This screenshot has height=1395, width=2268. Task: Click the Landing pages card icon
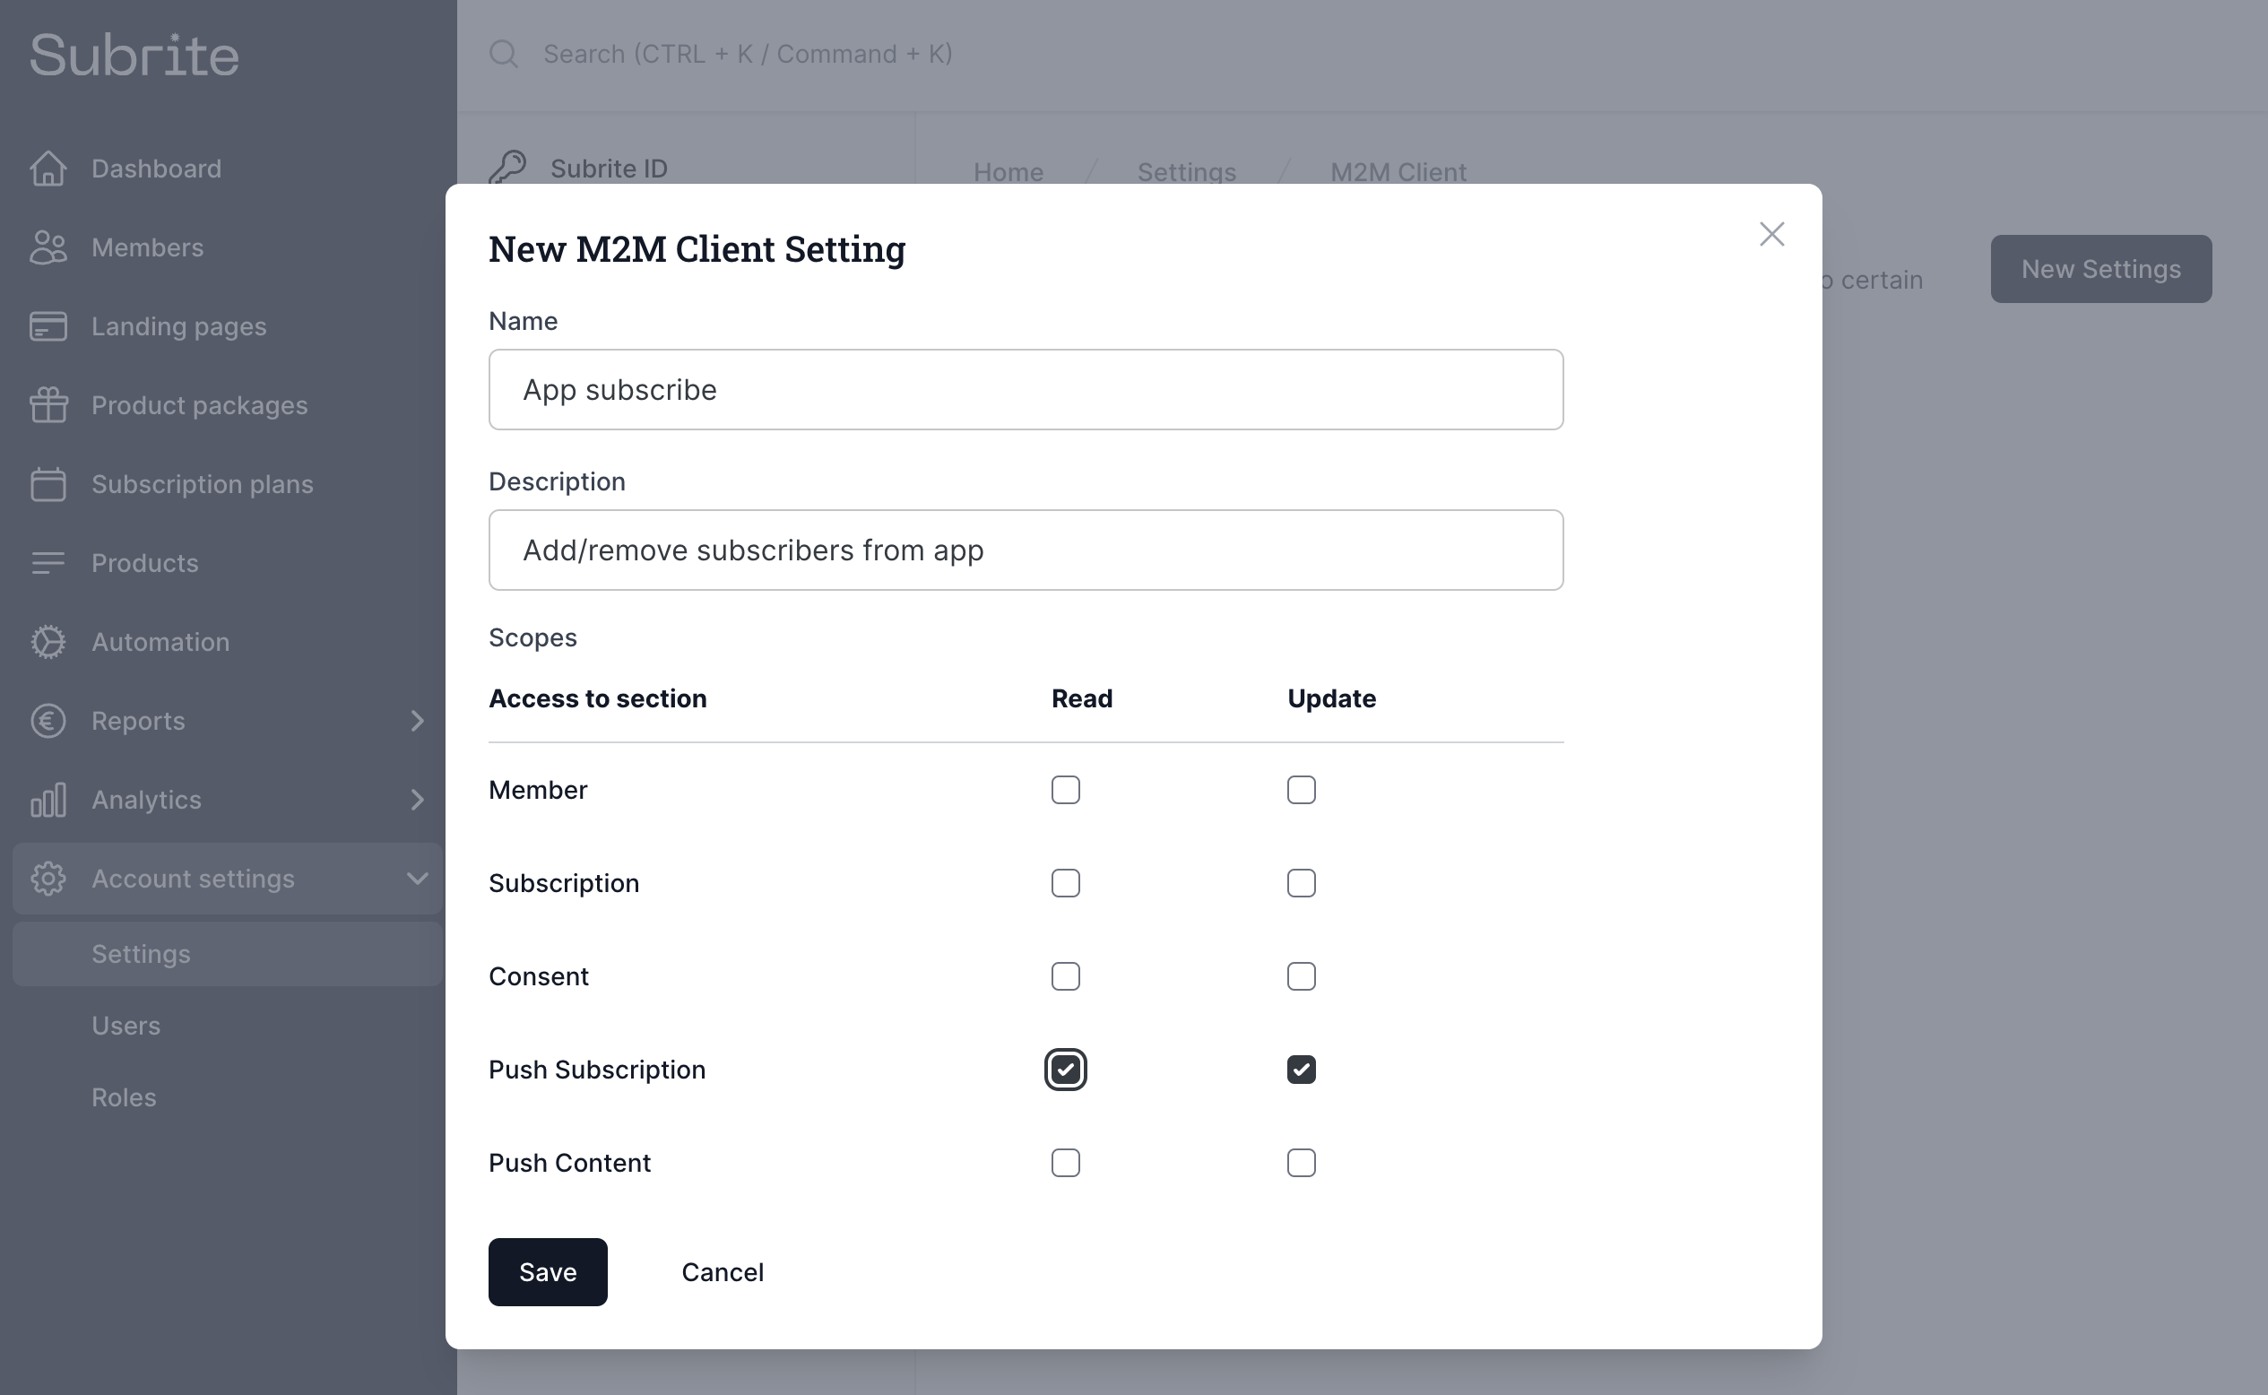48,326
